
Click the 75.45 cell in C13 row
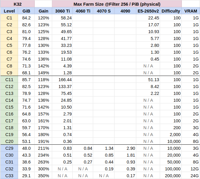pyautogui.click(x=62, y=93)
